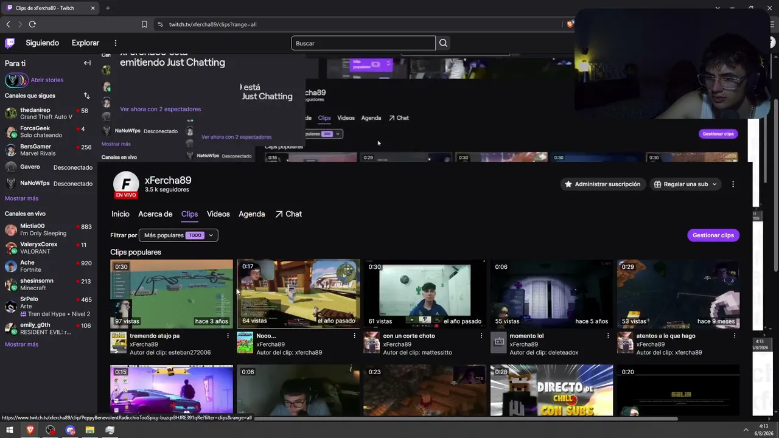Switch to the Videos tab
Viewport: 779px width, 438px height.
(x=218, y=214)
